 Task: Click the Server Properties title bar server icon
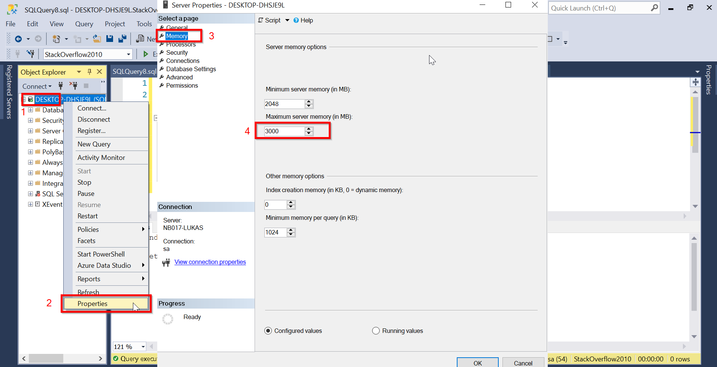[165, 5]
